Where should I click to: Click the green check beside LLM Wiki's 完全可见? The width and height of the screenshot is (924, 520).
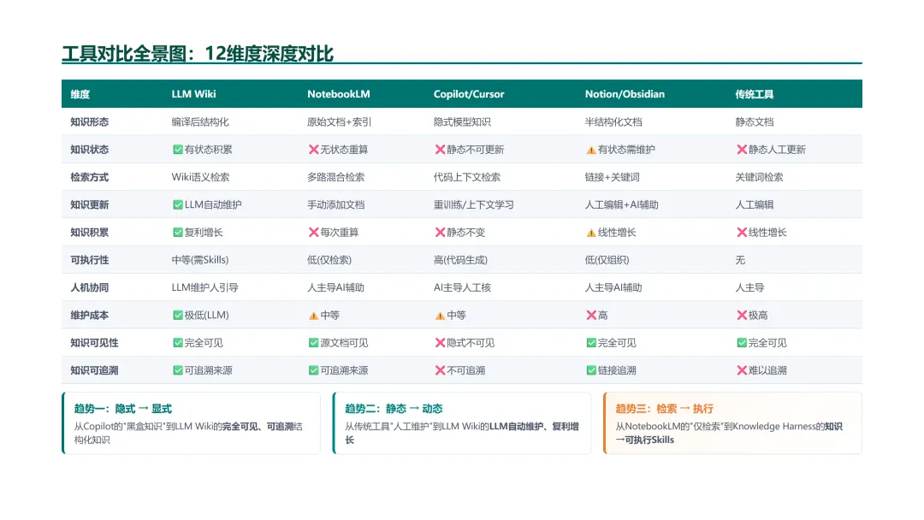[x=177, y=343]
